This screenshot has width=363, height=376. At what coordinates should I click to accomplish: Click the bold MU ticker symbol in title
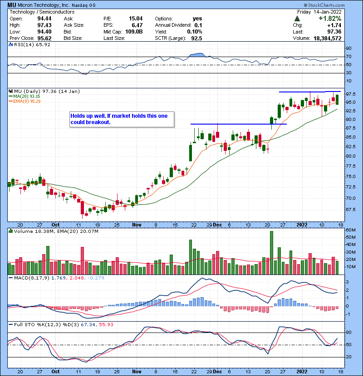[x=11, y=5]
